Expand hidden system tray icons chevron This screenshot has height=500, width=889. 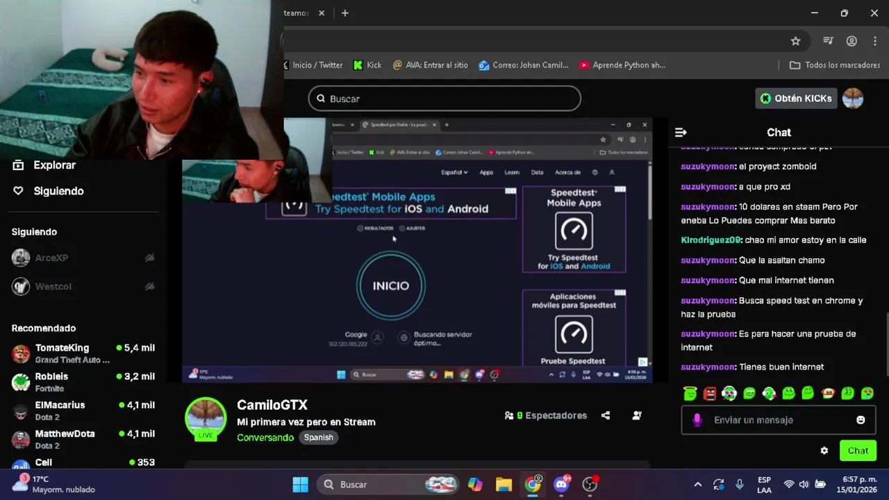[698, 484]
